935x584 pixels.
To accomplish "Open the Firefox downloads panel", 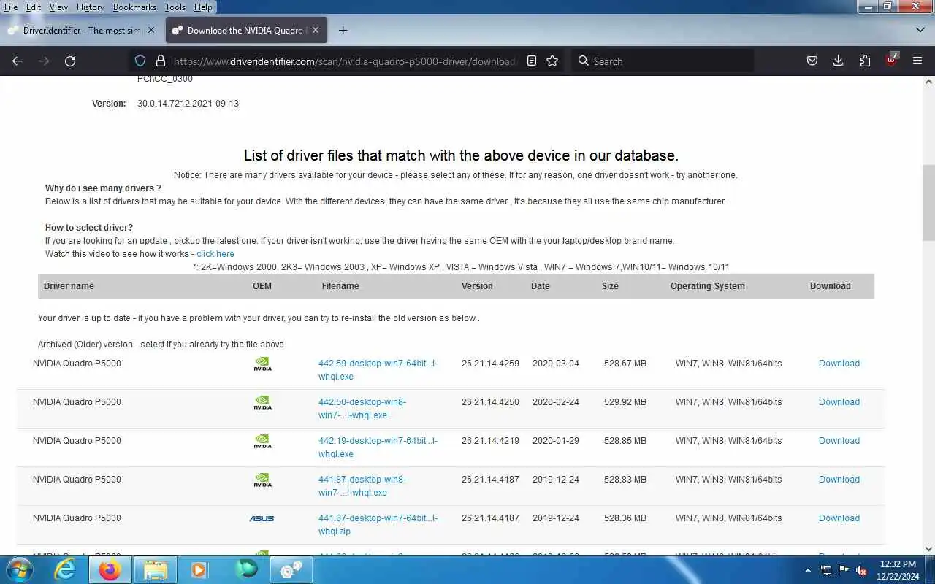I will point(839,61).
